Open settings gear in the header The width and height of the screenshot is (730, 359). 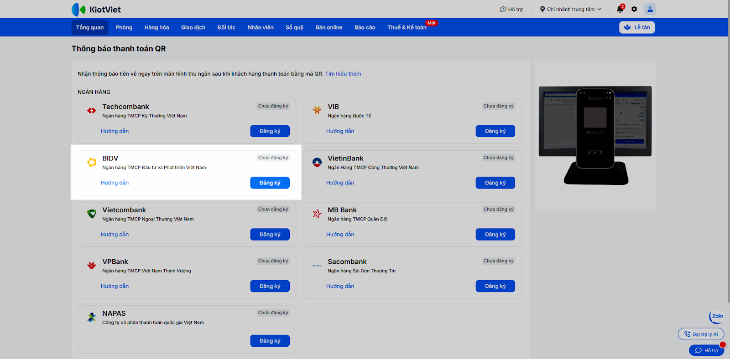tap(634, 9)
